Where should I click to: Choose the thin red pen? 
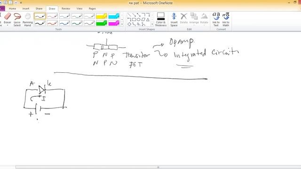[x=52, y=16]
